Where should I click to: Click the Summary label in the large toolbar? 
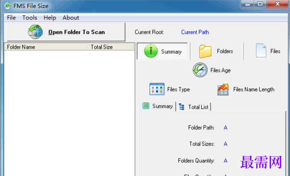[171, 52]
